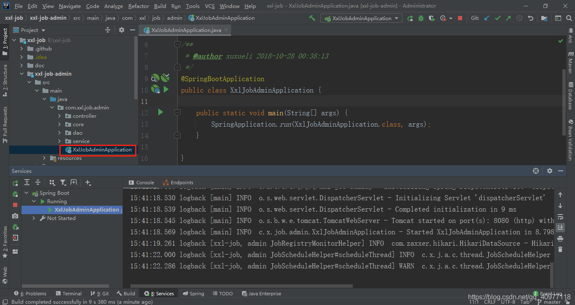Expand the Not Started node in Services
The image size is (575, 305).
coord(34,218)
